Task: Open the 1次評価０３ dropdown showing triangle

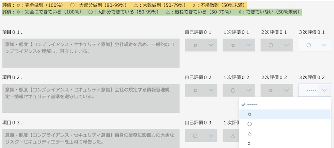Action: pyautogui.click(x=231, y=135)
